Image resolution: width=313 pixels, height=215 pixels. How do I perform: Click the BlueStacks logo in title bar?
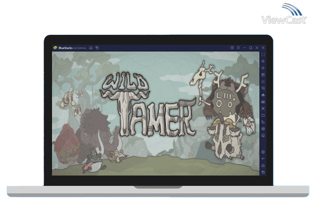(55, 48)
